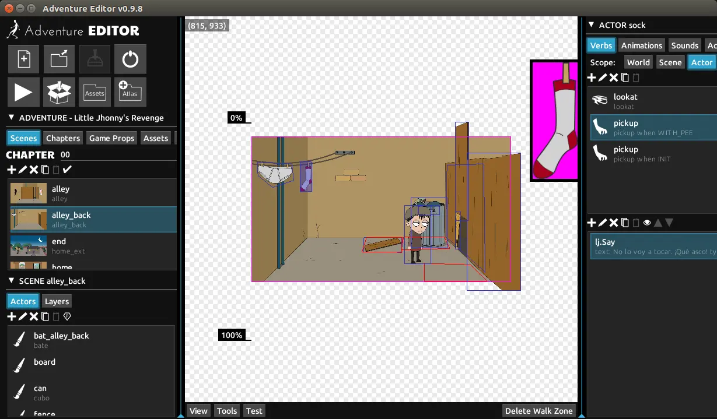Image resolution: width=717 pixels, height=419 pixels.
Task: Open the Load Project folder icon
Action: click(59, 59)
